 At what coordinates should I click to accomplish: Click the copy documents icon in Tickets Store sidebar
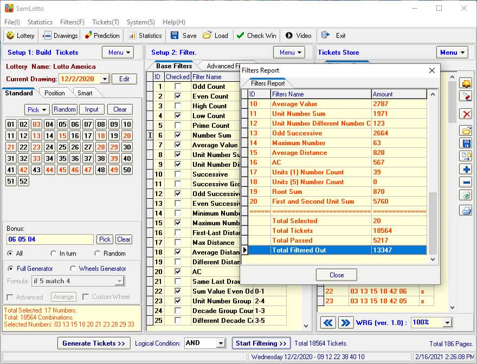tap(466, 156)
